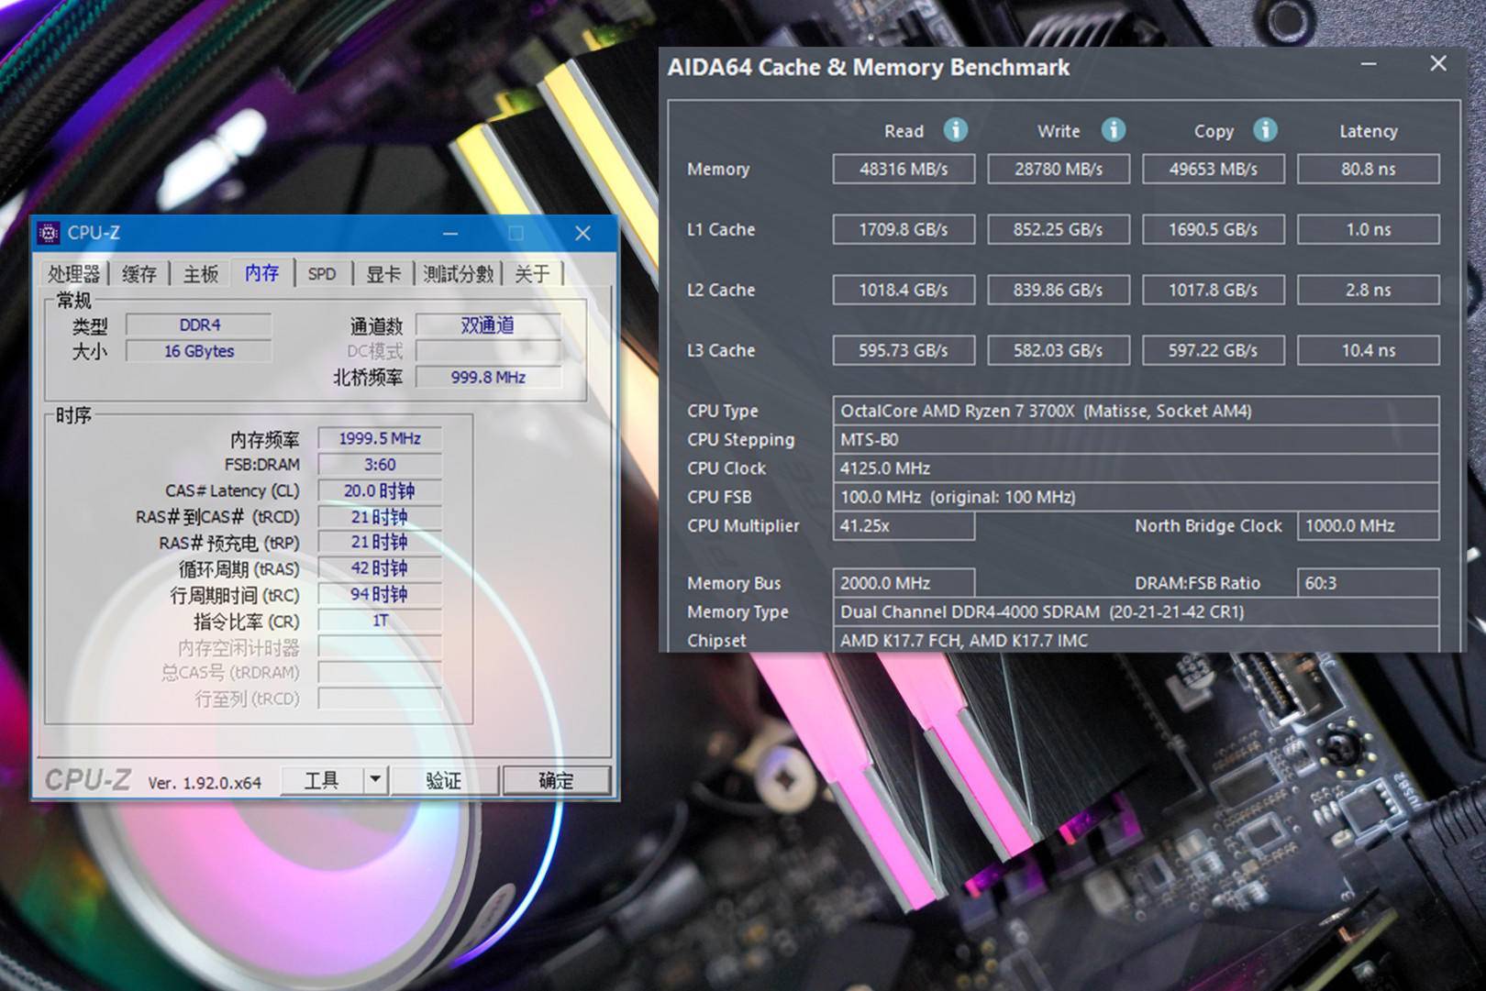Click the 指令比率 (CR) value 1T
Screen dimensions: 1486x991
pos(380,621)
